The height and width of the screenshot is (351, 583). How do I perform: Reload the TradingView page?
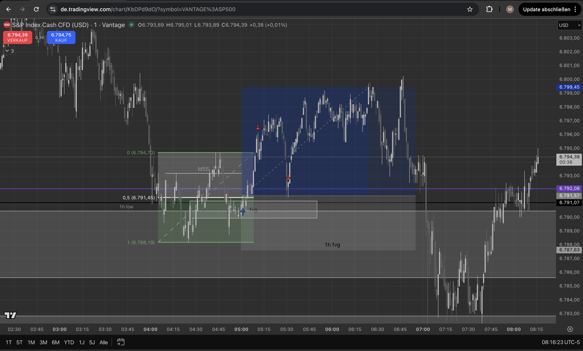click(x=36, y=9)
